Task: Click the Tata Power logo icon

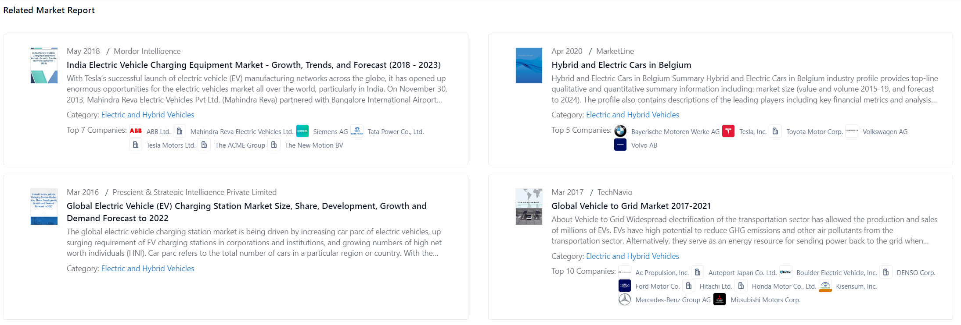Action: click(357, 131)
